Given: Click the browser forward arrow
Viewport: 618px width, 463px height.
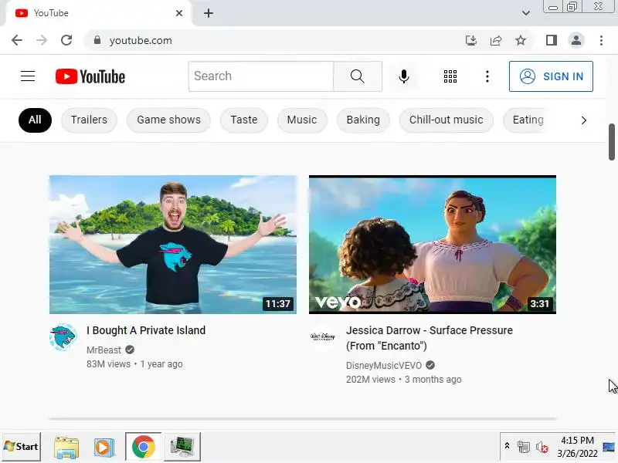Looking at the screenshot, I should pos(42,40).
